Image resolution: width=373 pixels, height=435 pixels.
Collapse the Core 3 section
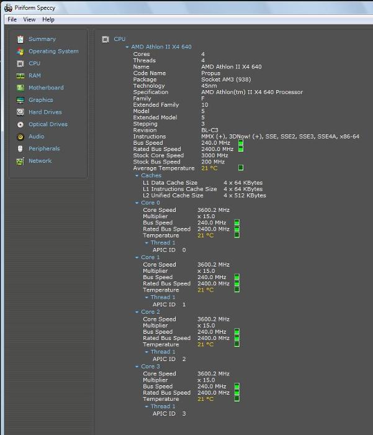coord(137,367)
